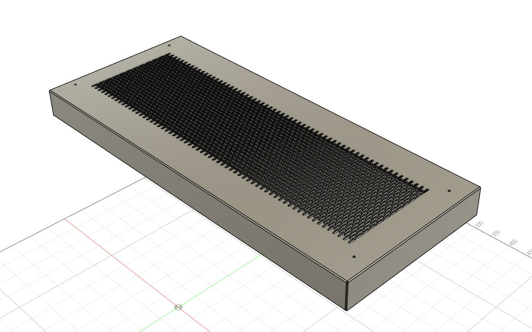
Task: Click the 350 grid ruler label
Action: (x=496, y=234)
